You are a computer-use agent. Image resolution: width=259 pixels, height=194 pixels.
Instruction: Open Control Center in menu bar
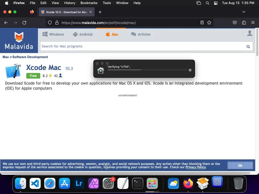coord(215,3)
